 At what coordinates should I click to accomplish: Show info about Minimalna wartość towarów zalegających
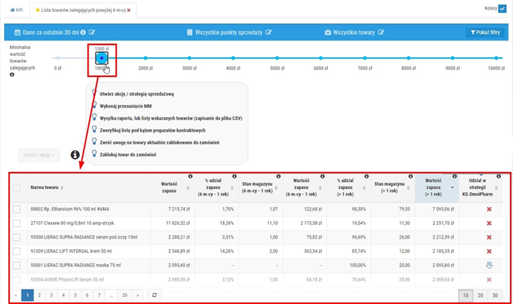12,75
